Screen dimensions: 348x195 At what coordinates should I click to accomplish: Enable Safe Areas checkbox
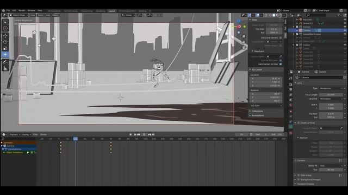[299, 175]
